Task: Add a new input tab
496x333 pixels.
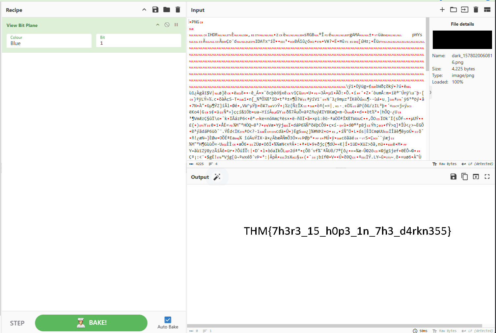Action: (442, 10)
